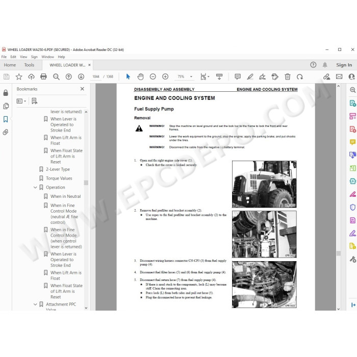
Task: Send file by email icon
Action: pos(339,76)
